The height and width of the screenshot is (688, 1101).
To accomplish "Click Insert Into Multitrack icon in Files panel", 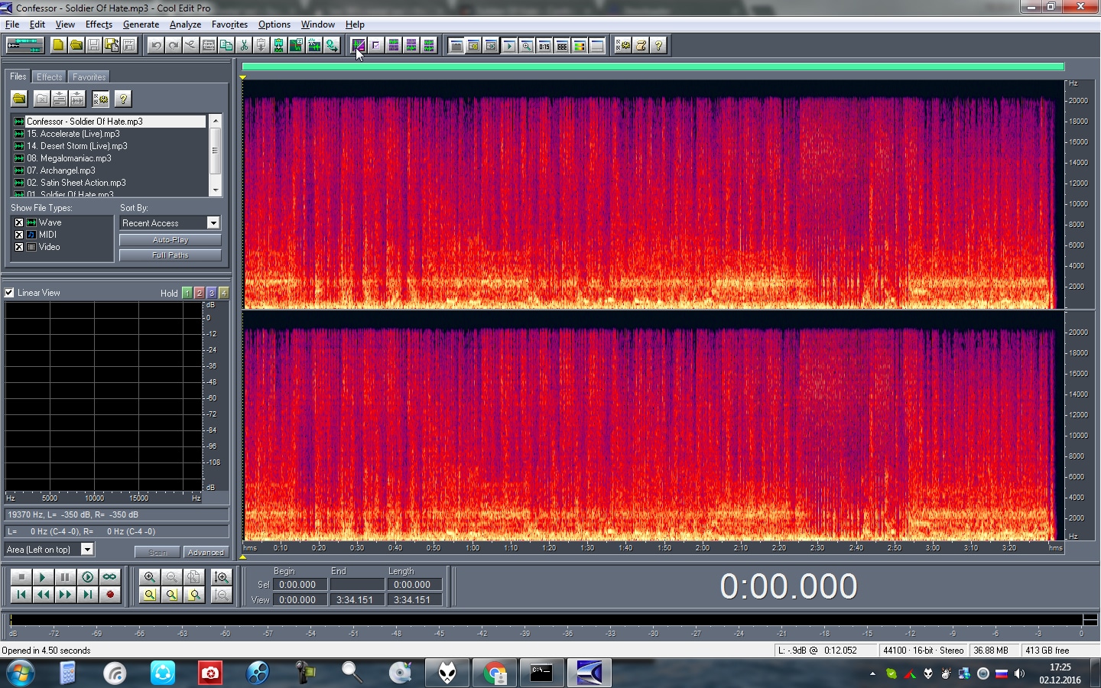I will click(x=59, y=99).
